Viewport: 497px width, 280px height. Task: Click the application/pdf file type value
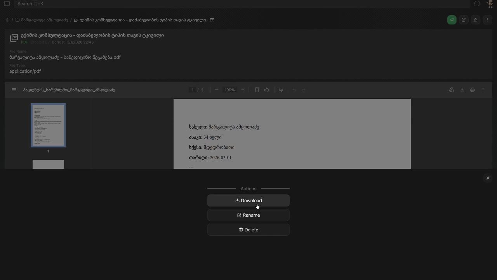coord(25,71)
